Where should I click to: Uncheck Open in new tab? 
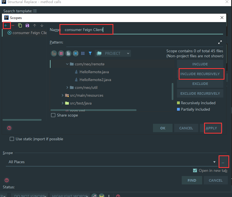pyautogui.click(x=195, y=170)
